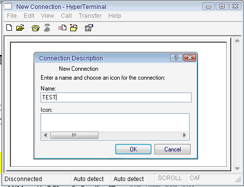Click the SCROLL status bar indicator
The image size is (244, 187).
(170, 178)
